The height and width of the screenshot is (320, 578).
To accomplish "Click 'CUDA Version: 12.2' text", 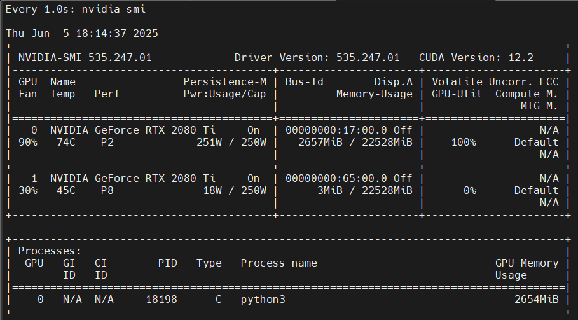I will click(476, 58).
